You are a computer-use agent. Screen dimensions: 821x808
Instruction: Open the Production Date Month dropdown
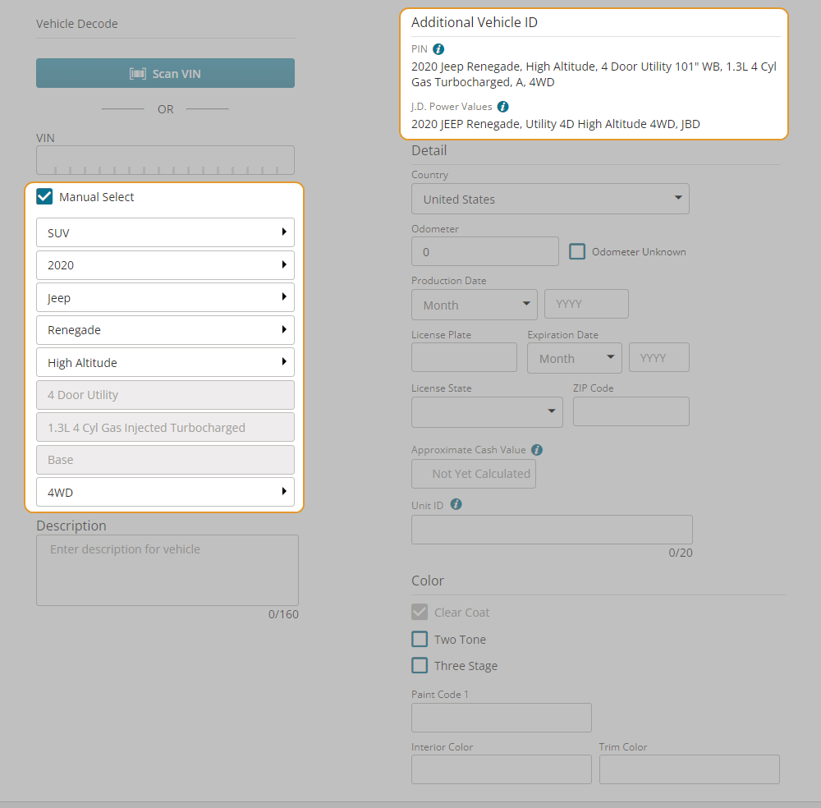tap(475, 305)
